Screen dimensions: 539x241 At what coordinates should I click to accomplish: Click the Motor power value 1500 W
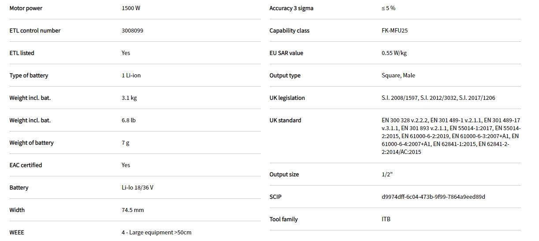click(x=131, y=8)
